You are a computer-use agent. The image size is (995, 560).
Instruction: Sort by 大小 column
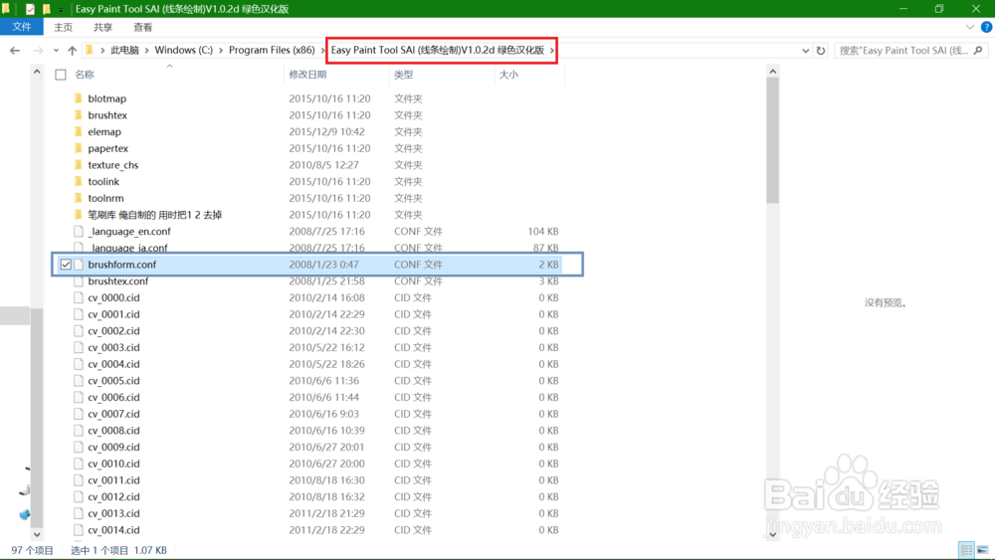point(508,75)
